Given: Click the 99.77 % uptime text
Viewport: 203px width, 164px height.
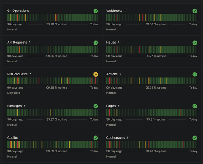Looking at the screenshot, I should 156,56.
